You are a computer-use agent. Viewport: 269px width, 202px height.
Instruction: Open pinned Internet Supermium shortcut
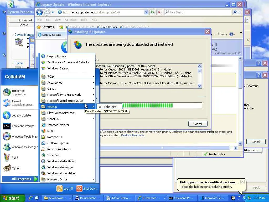pyautogui.click(x=20, y=92)
